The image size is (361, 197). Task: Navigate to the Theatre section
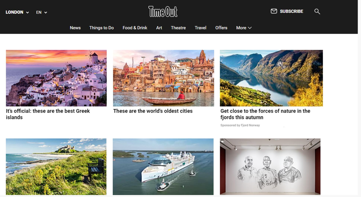(178, 28)
